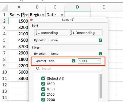Image resolution: width=123 pixels, height=102 pixels.
Task: Select row 13 header
Action: tap(4, 91)
